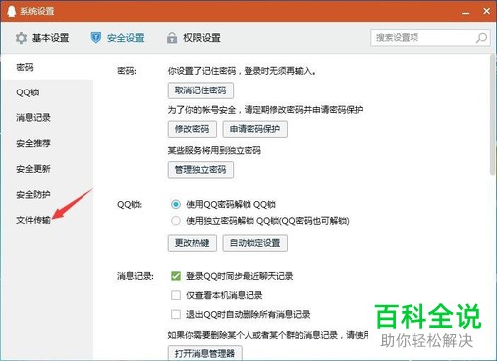Switch to the 安全设置 tab
Screen dimensions: 497x361
pyautogui.click(x=117, y=38)
